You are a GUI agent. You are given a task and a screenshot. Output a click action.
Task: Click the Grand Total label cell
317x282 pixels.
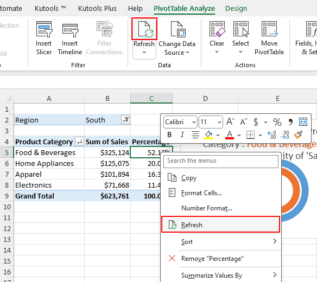coord(49,196)
